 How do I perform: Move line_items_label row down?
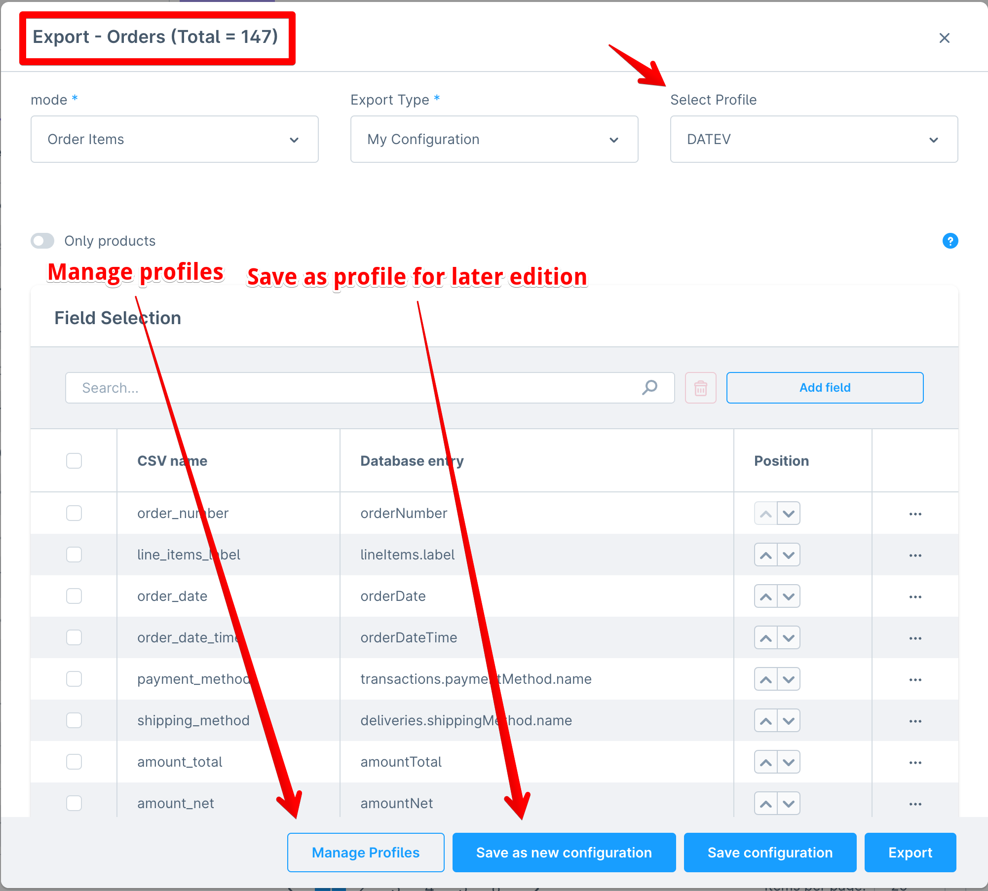[789, 555]
